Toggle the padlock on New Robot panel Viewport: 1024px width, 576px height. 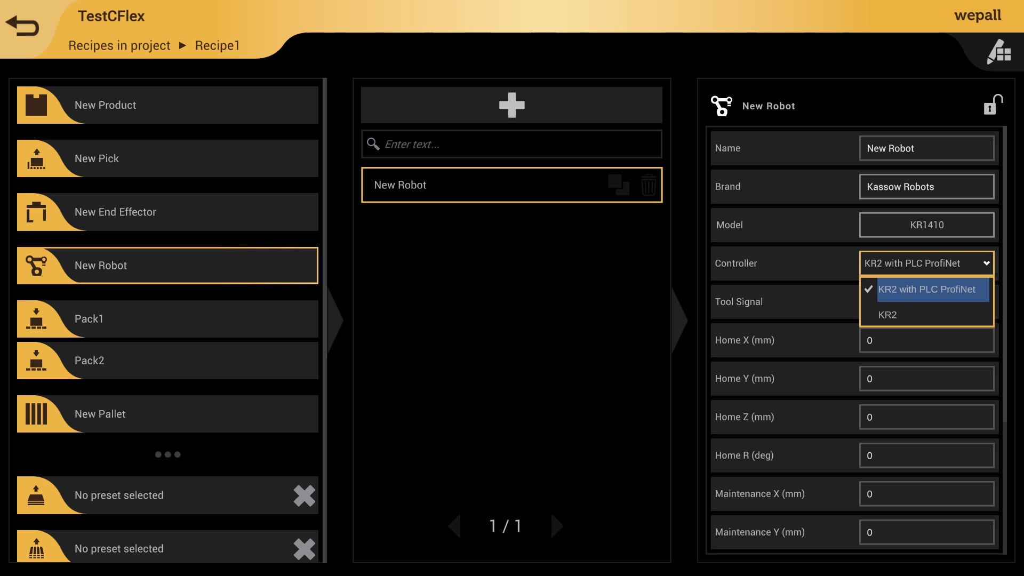point(993,105)
